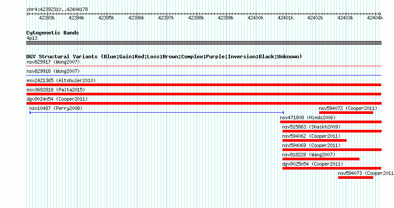Select the nsv829918 (Wong2007) variant label

(53, 71)
